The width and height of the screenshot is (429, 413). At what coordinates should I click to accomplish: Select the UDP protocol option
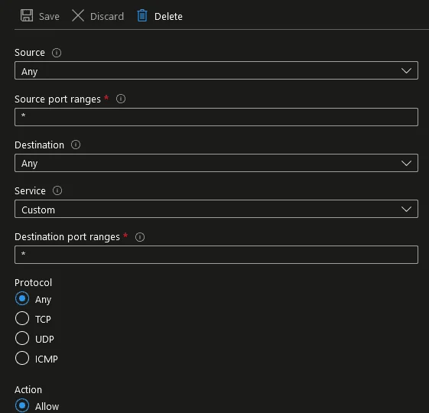click(22, 338)
